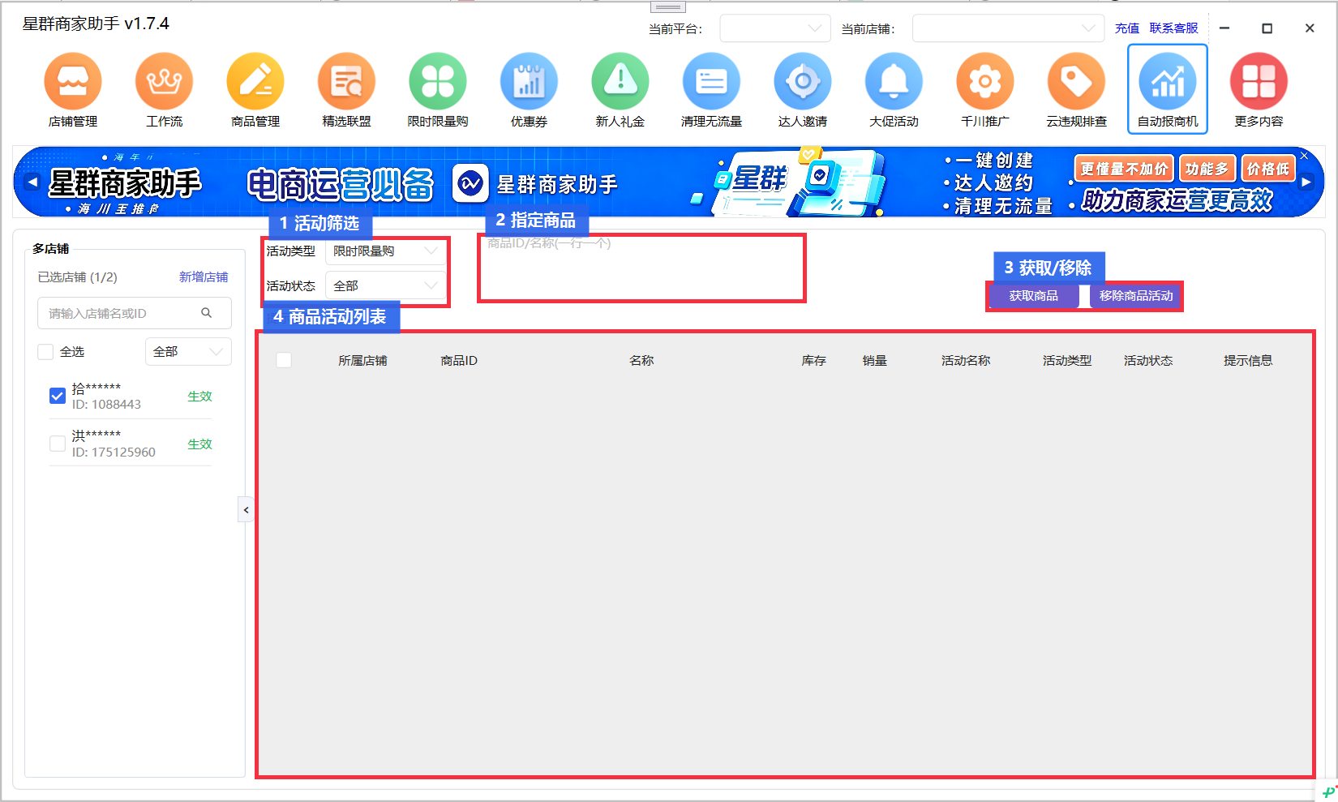Image resolution: width=1338 pixels, height=802 pixels.
Task: Close the advertisement banner
Action: (1304, 156)
